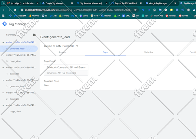Collapse the collect group containing event 1 page_view
This screenshot has height=139, width=196.
click(x=3, y=105)
